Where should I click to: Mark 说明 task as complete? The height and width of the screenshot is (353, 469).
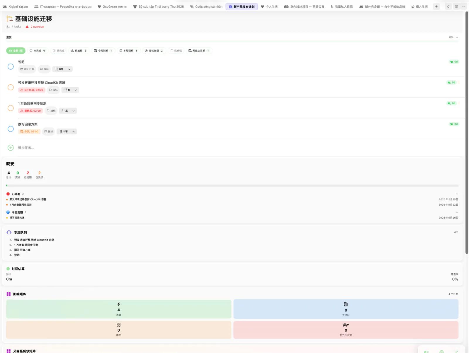pyautogui.click(x=11, y=66)
